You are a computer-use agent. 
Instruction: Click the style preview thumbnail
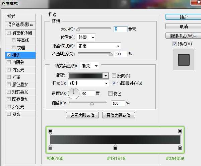pyautogui.click(x=184, y=59)
